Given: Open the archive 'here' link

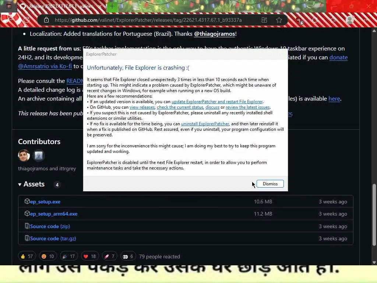Looking at the screenshot, I should (334, 99).
